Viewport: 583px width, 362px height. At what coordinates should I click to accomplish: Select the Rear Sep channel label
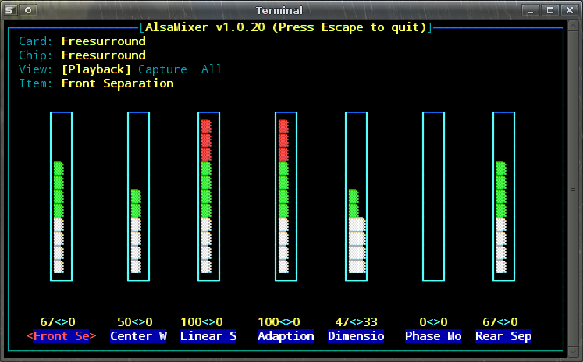pos(504,336)
